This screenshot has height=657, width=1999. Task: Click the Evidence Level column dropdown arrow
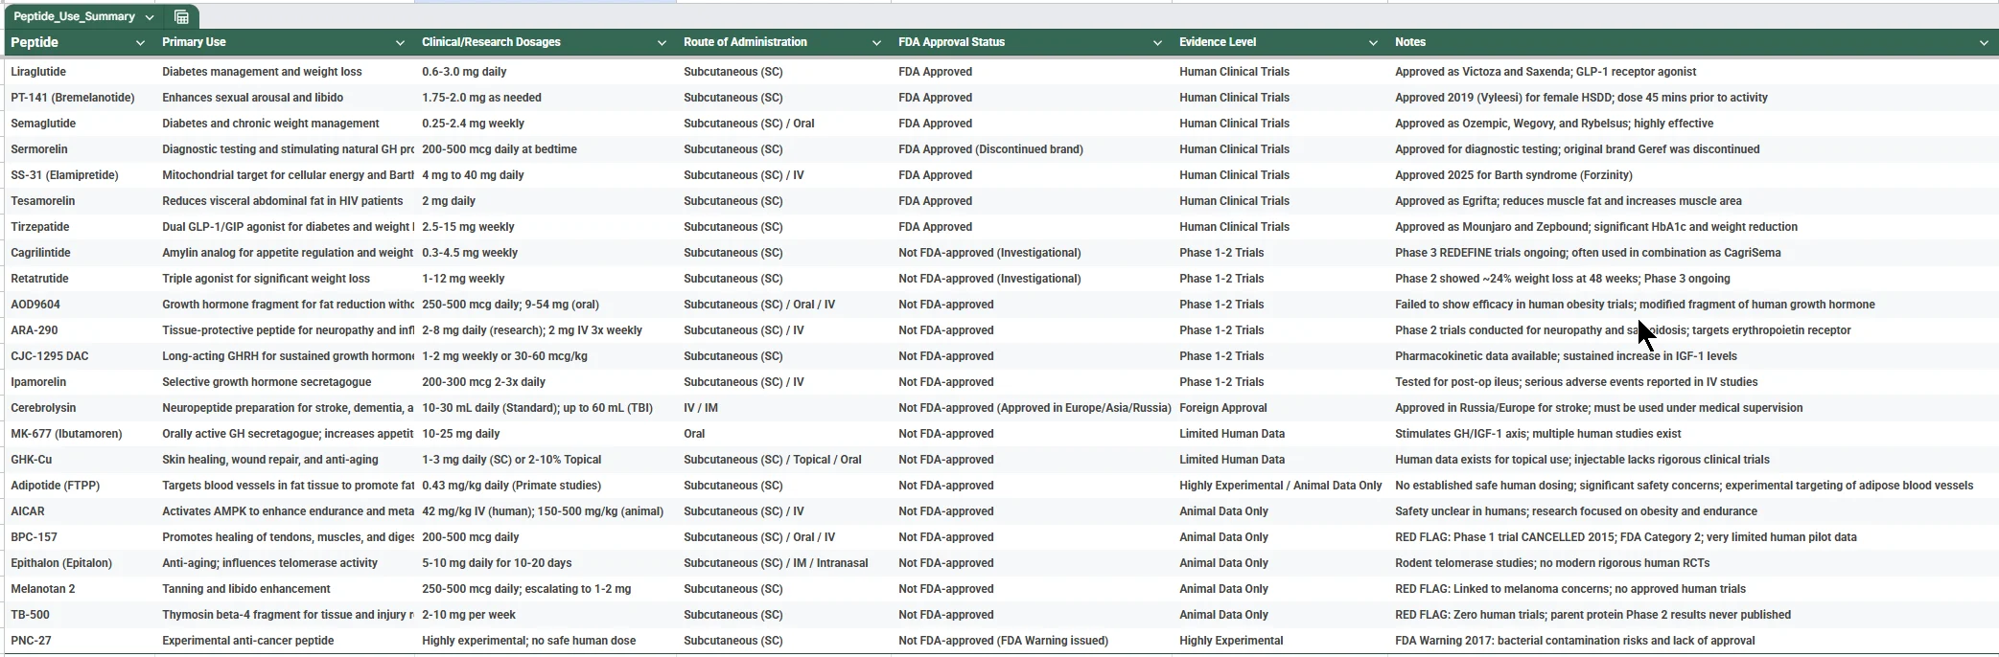pyautogui.click(x=1373, y=43)
